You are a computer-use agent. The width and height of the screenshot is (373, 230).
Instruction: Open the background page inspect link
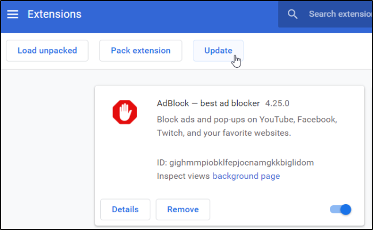point(246,176)
